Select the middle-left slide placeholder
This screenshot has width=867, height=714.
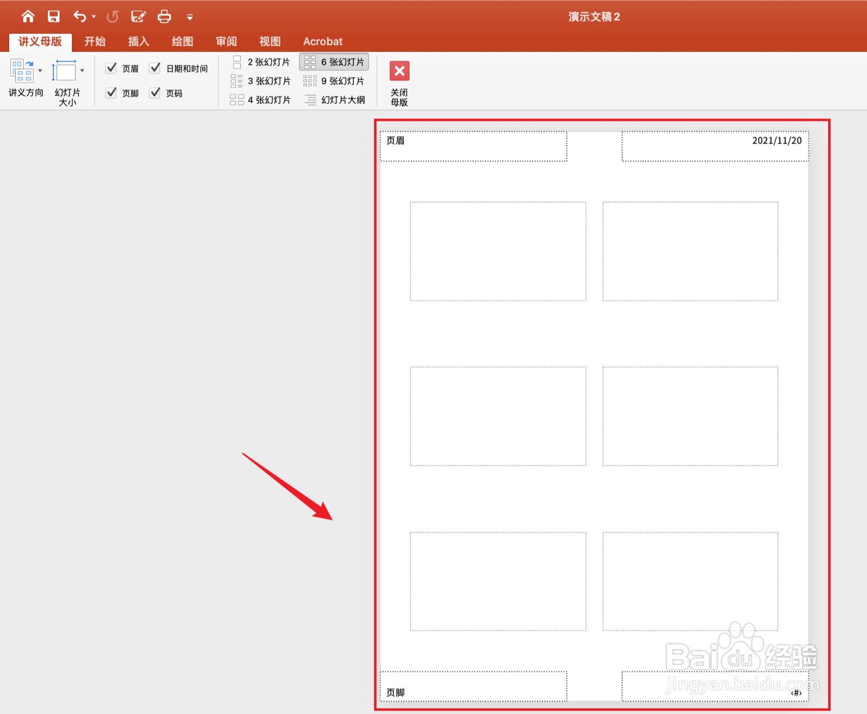[x=498, y=416]
